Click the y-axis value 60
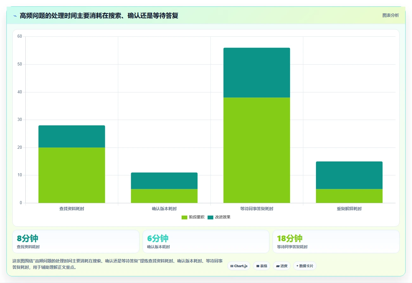 pyautogui.click(x=20, y=36)
